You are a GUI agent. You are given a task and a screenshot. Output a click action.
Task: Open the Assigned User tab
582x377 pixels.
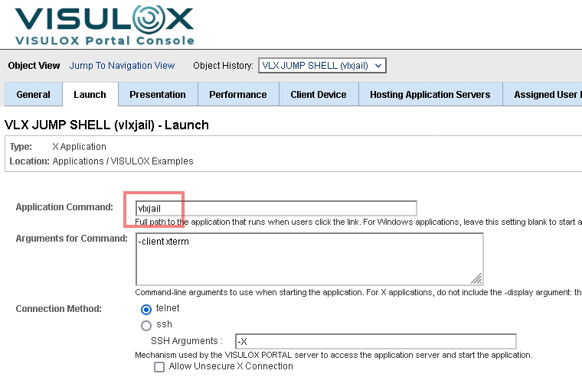click(545, 95)
